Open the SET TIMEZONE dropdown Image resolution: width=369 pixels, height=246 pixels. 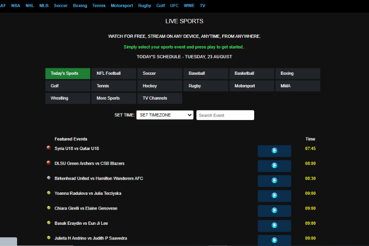(x=165, y=115)
